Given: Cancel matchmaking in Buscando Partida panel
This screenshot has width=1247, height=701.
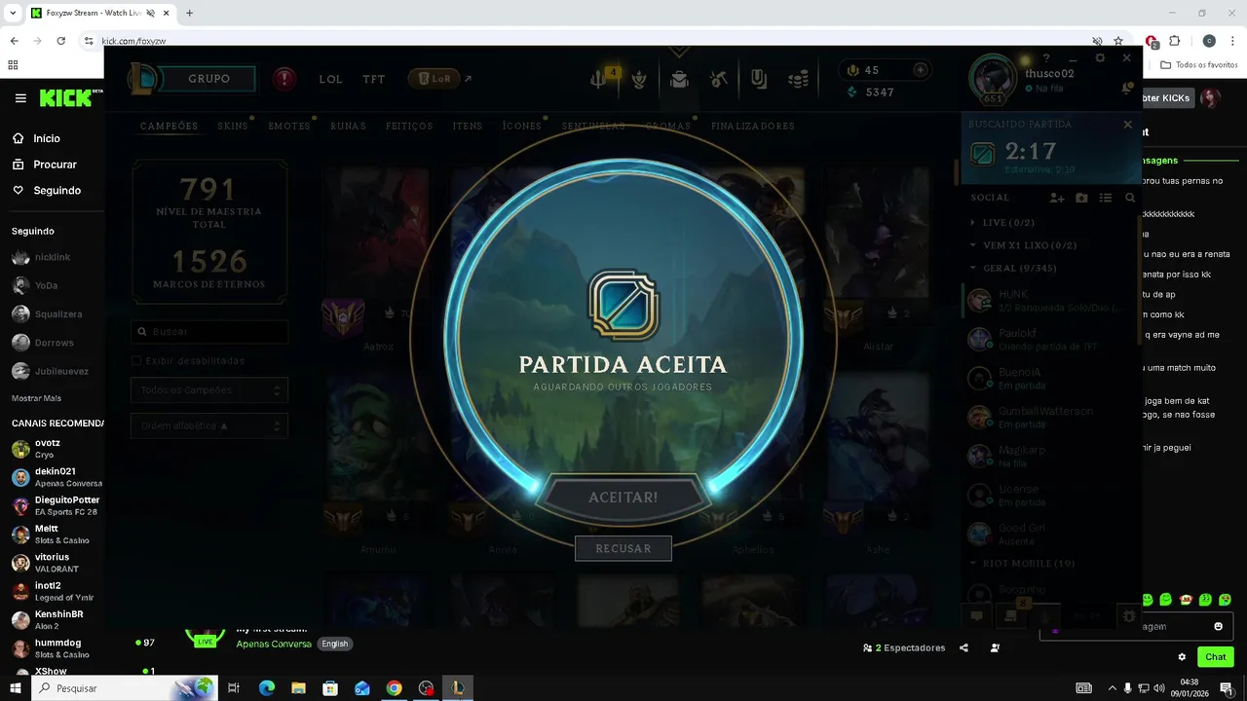Looking at the screenshot, I should pos(1127,125).
